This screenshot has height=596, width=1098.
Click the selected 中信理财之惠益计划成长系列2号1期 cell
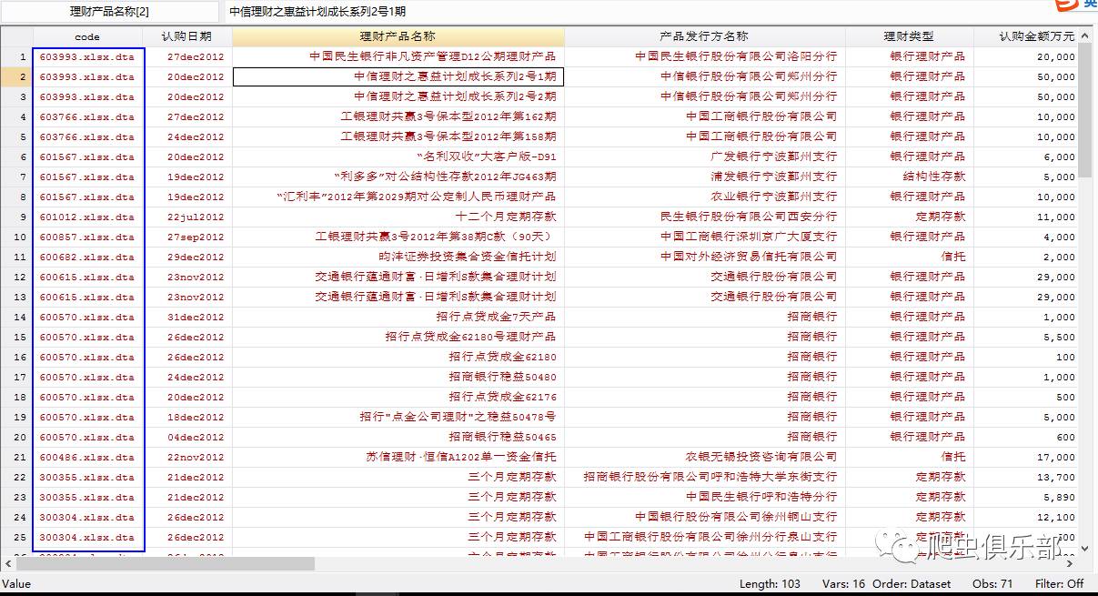[x=398, y=76]
